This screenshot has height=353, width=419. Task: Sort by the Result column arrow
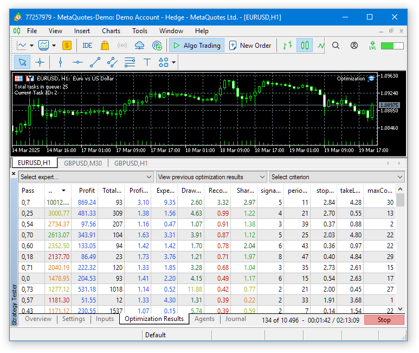[63, 191]
